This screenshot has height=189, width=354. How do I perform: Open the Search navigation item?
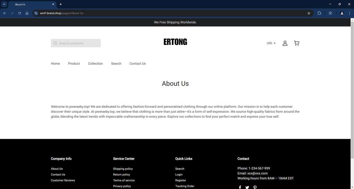coord(116,64)
